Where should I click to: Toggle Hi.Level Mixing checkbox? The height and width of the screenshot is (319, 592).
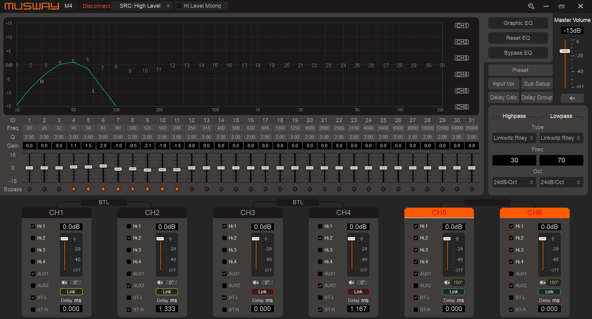click(x=179, y=6)
